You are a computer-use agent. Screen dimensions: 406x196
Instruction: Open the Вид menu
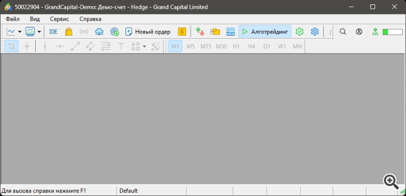coord(35,19)
